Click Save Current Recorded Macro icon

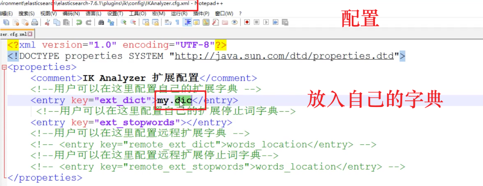(285, 22)
